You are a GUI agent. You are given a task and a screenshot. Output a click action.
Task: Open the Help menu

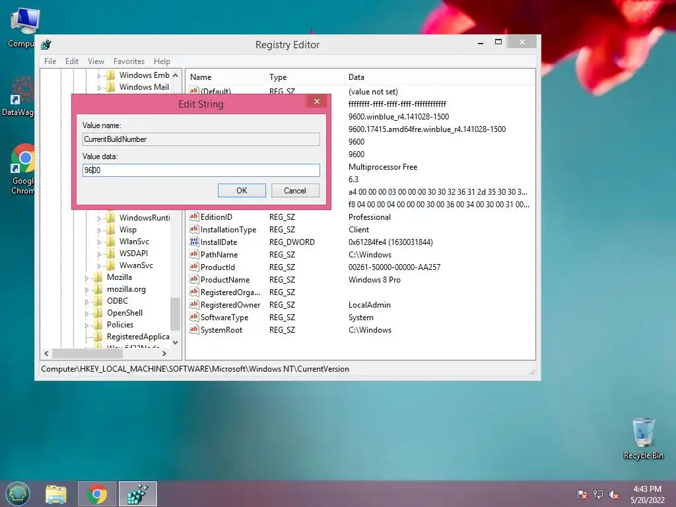(x=162, y=61)
